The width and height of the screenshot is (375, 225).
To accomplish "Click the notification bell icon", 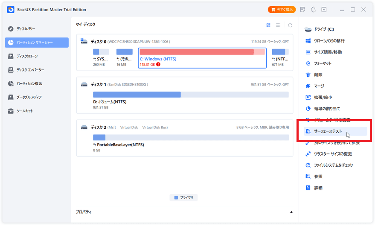I will click(x=314, y=9).
